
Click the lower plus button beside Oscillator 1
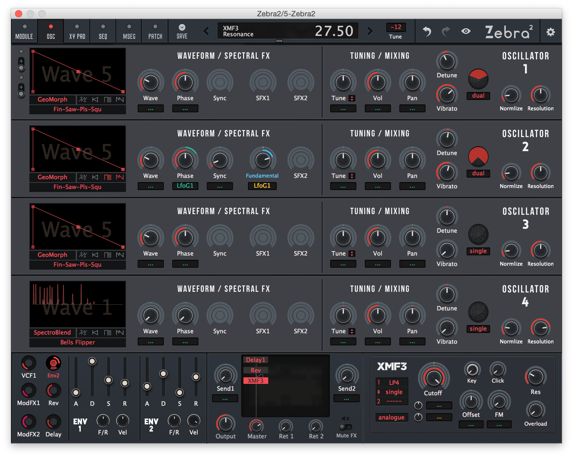point(21,87)
